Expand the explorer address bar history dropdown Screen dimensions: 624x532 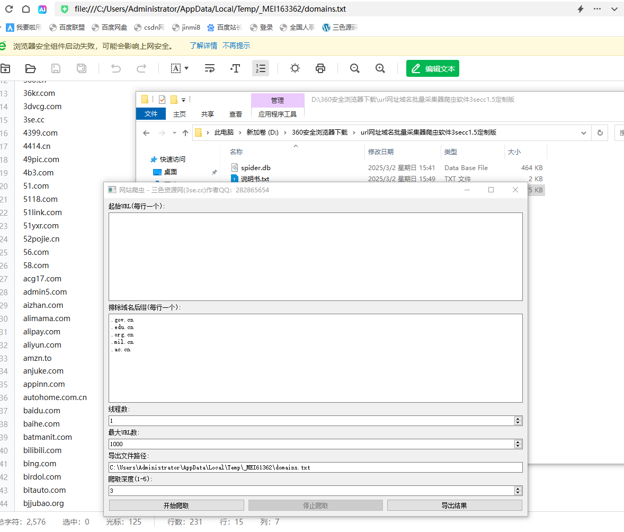click(584, 133)
